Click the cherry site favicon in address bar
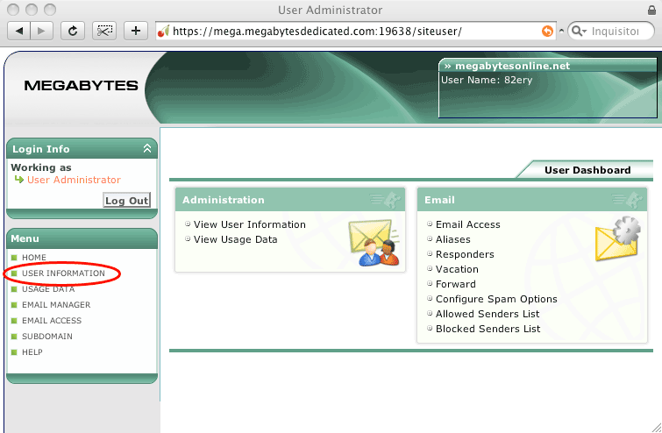 coord(163,31)
